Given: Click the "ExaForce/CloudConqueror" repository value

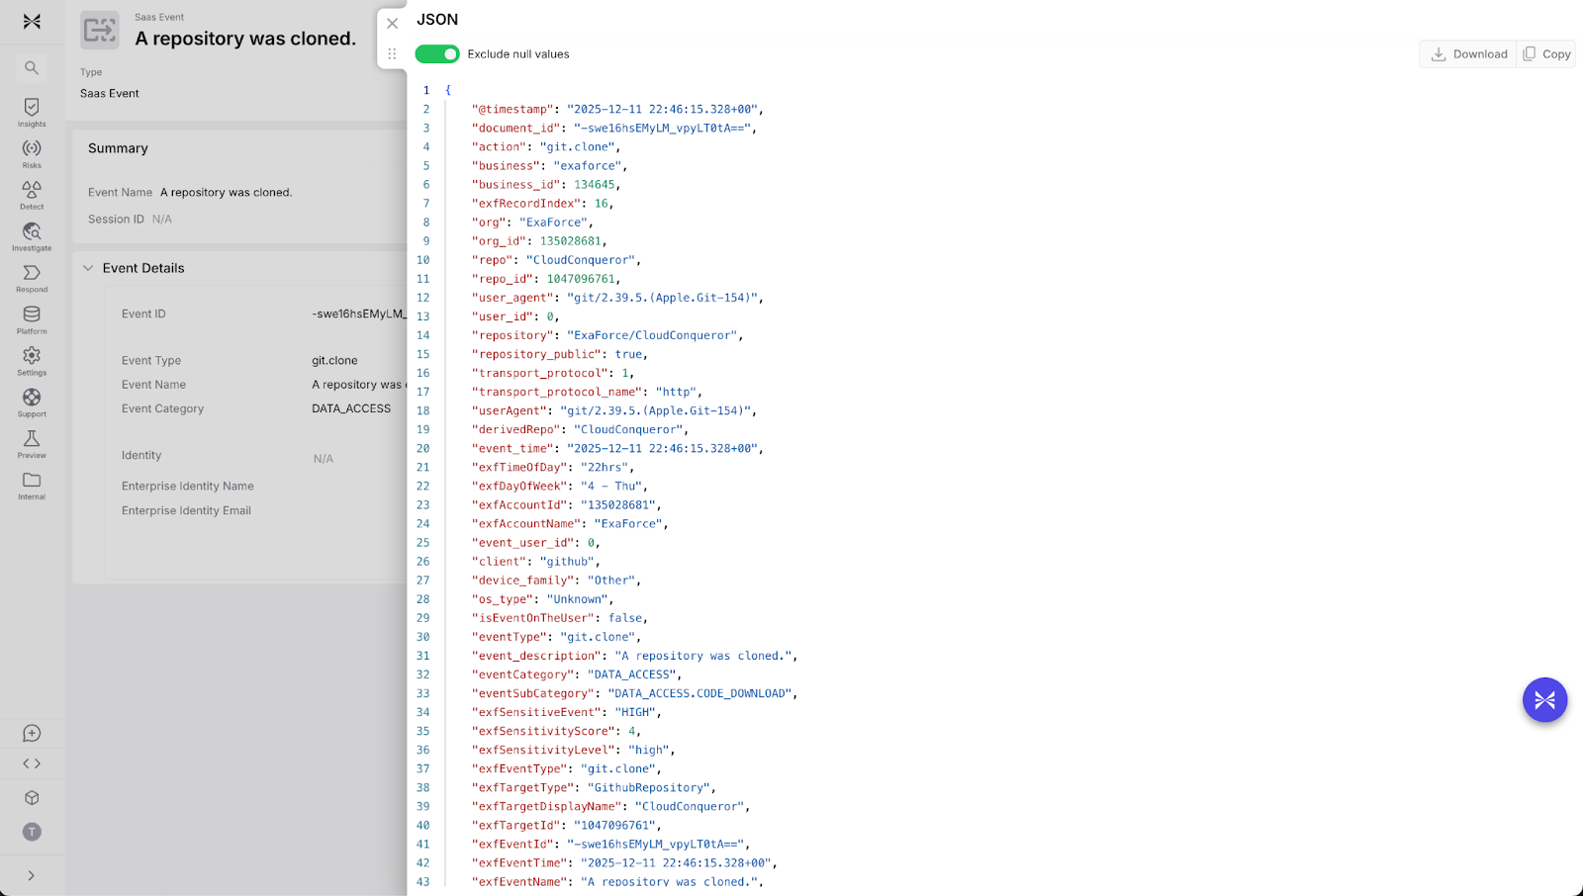Looking at the screenshot, I should coord(653,335).
